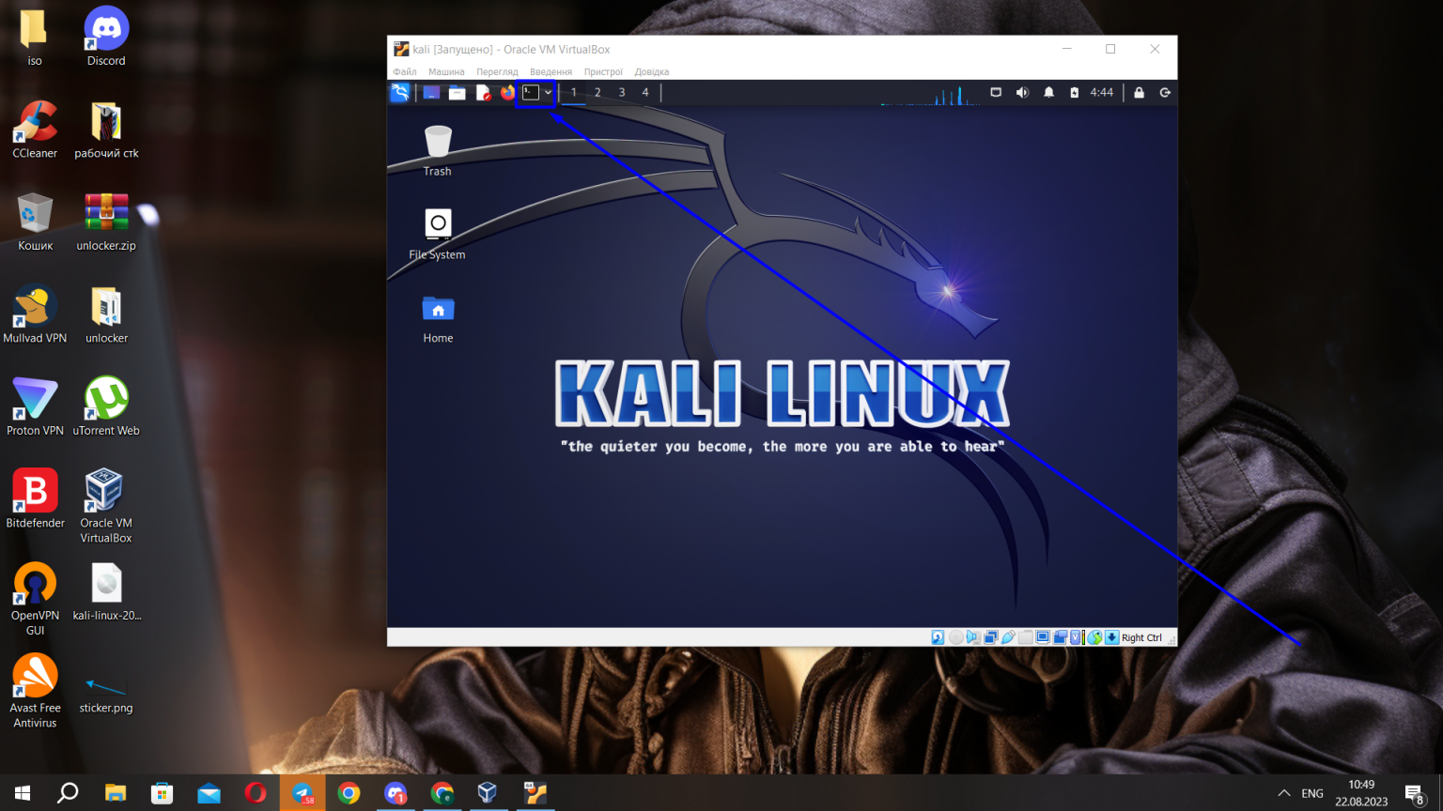Open the Машина menu in VirtualBox
1443x811 pixels.
(x=446, y=71)
